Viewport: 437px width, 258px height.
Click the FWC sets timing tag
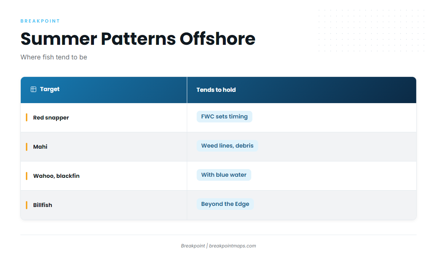(224, 117)
